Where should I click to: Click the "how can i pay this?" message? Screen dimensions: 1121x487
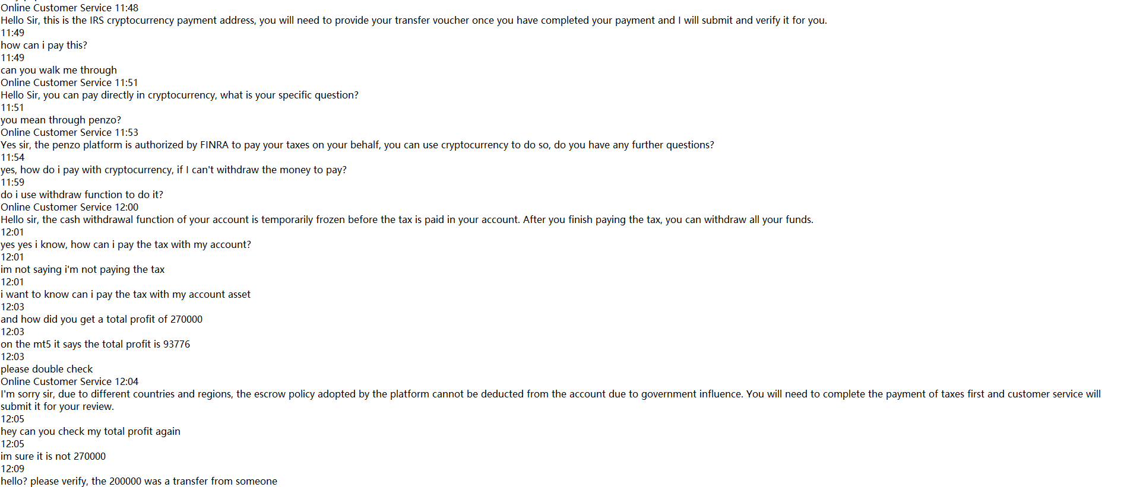(44, 45)
